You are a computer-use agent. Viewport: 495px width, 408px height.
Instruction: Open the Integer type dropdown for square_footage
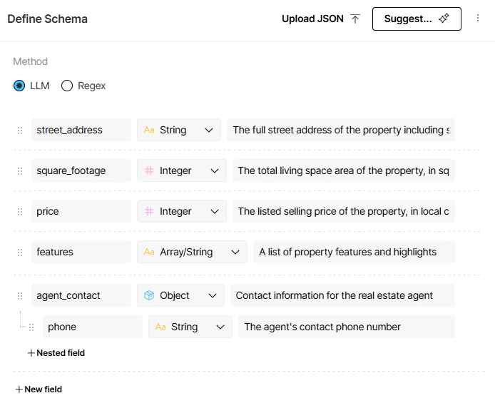pos(182,170)
